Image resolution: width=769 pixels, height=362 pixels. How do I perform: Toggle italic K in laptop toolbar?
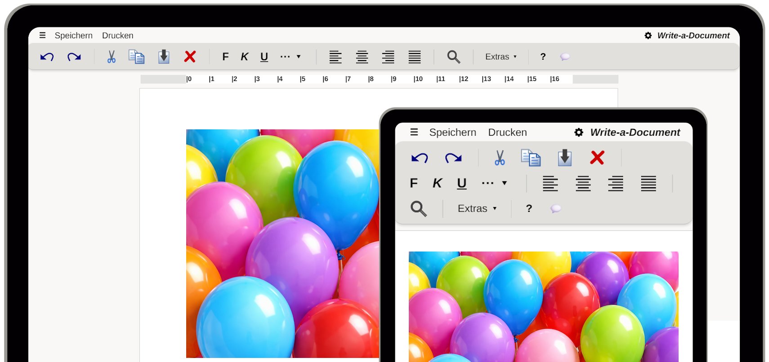click(245, 57)
